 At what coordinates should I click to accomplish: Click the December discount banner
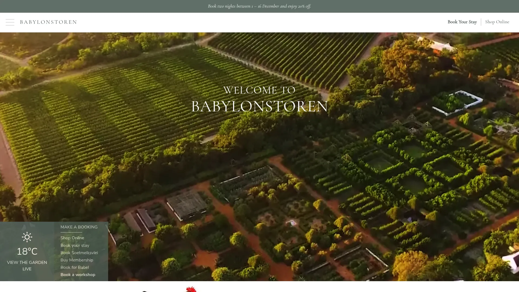(259, 6)
